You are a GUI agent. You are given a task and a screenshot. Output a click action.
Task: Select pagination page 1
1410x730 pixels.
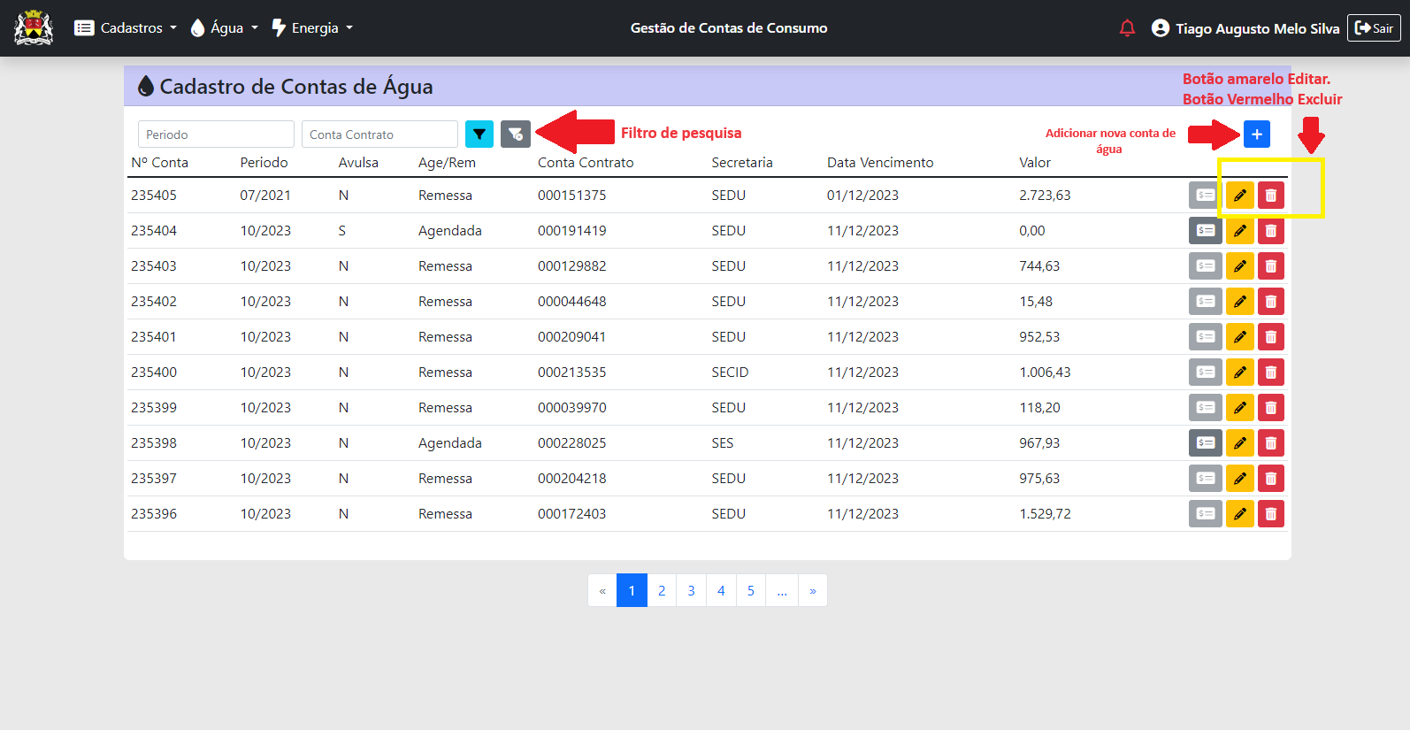632,590
